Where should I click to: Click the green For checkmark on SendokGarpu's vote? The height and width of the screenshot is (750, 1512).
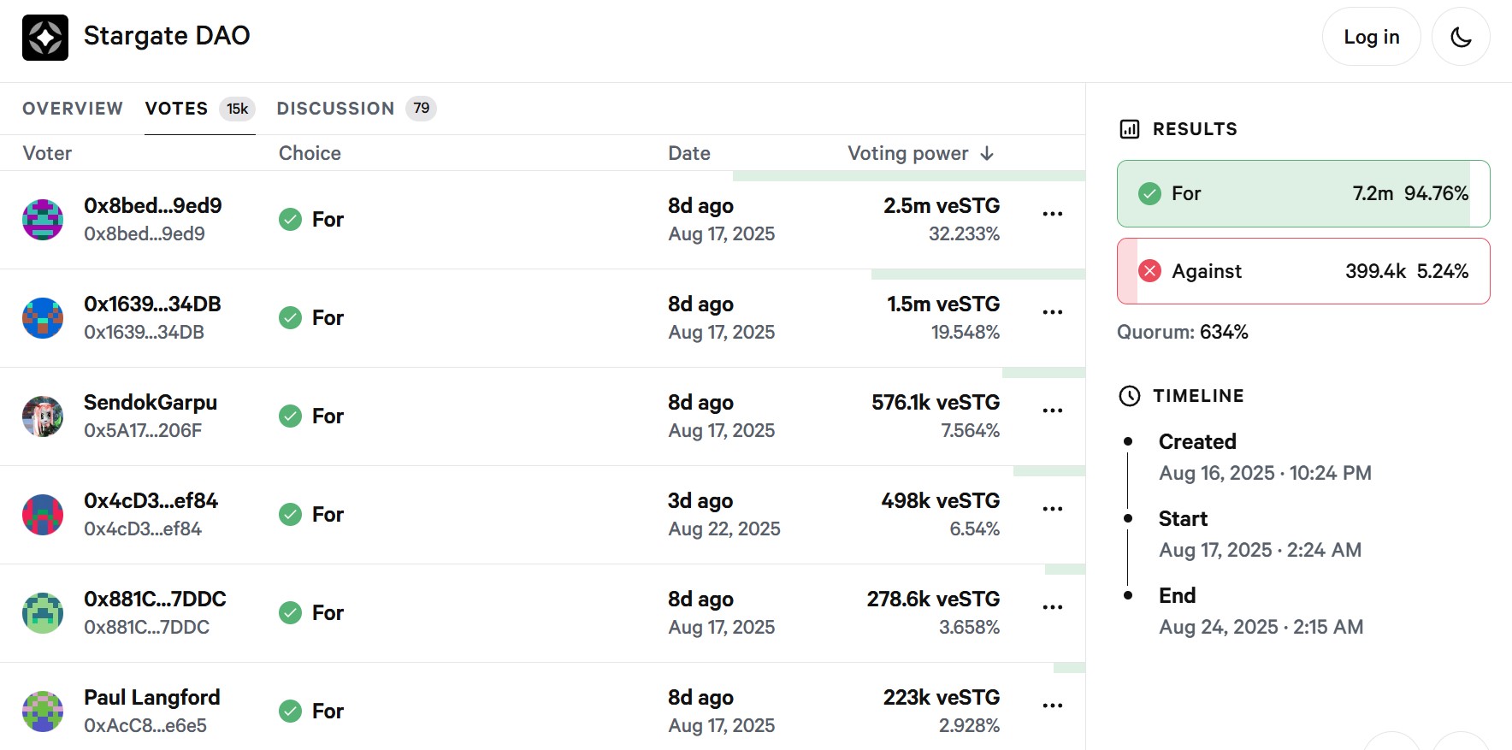click(x=291, y=416)
